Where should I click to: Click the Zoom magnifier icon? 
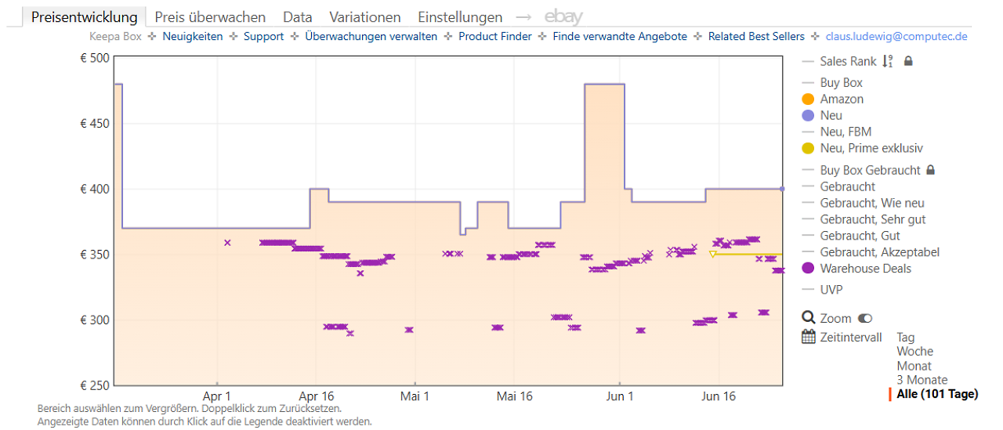pos(809,318)
